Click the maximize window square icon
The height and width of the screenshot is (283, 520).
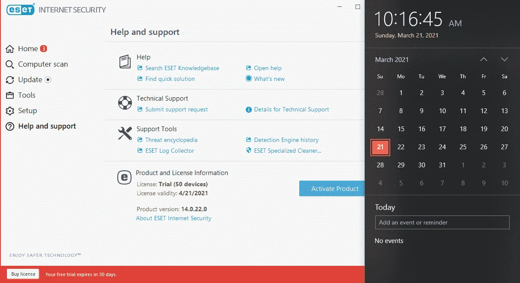[358, 6]
